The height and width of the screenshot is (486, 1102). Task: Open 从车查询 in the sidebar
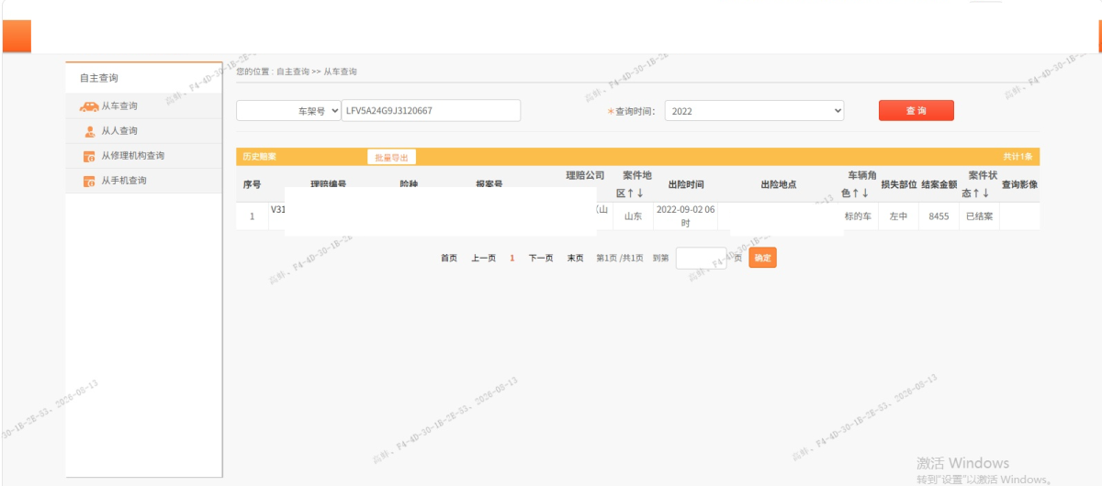pos(144,106)
